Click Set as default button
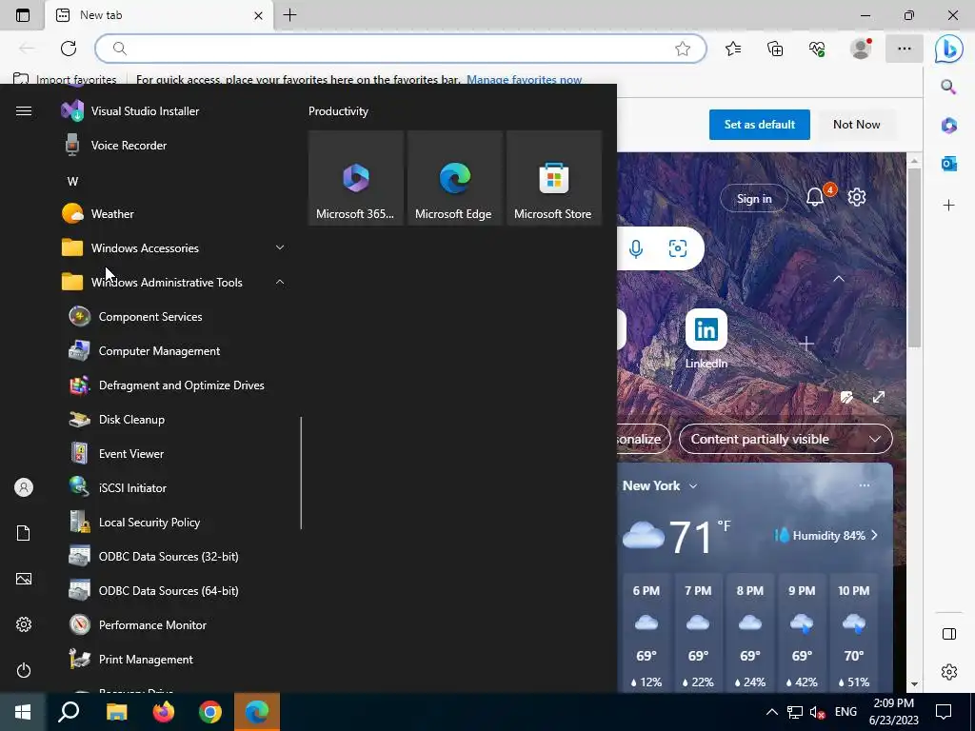975x731 pixels. pos(759,125)
